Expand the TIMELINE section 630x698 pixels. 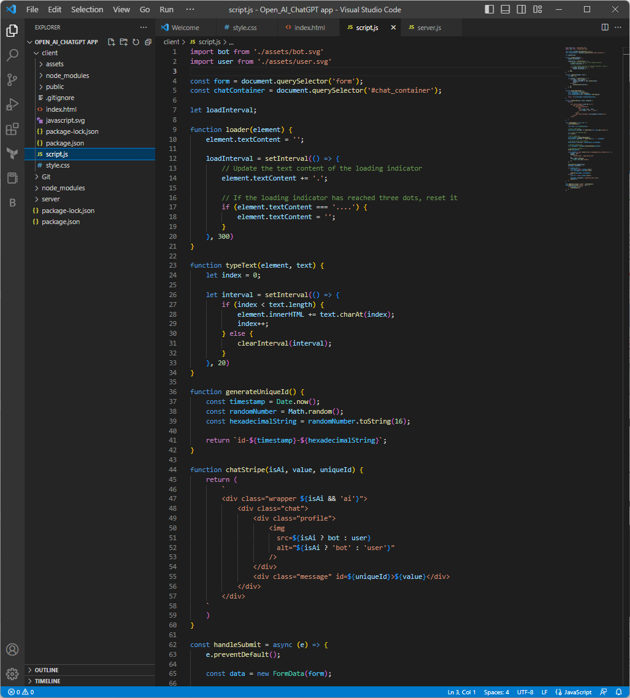pos(90,681)
